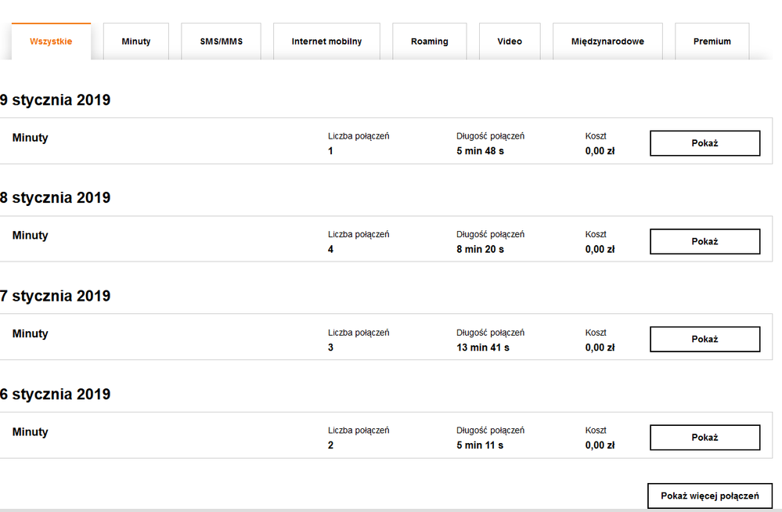Switch to the Wszystkie tab
This screenshot has height=512, width=782.
coord(51,41)
